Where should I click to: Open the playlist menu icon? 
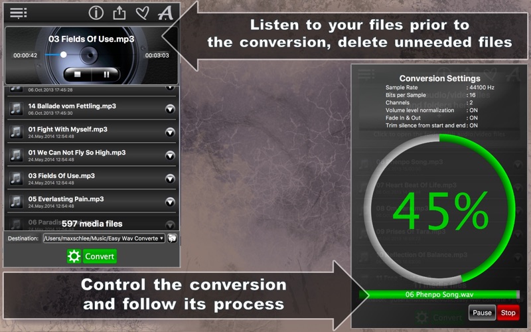(x=19, y=13)
